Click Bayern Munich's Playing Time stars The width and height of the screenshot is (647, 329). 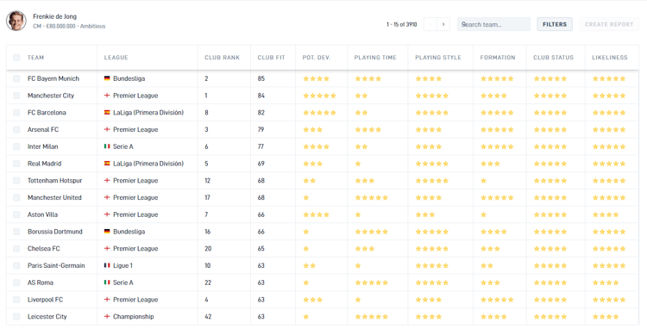(x=368, y=78)
